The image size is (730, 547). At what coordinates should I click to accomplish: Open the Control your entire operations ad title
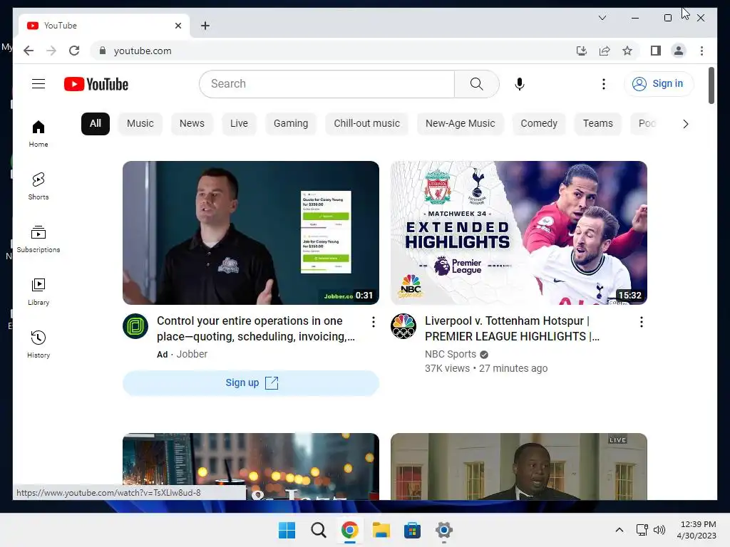pyautogui.click(x=256, y=328)
